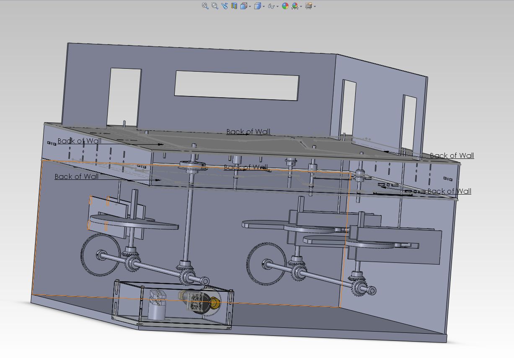Toggle Hide/Show Items glasses icon
Image resolution: width=514 pixels, height=358 pixels.
(271, 6)
